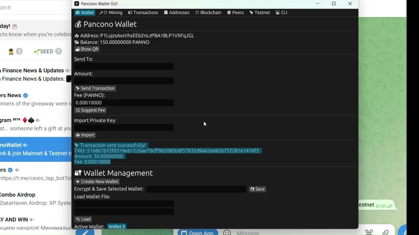Viewport: 419px width, 235px height.
Task: Save the encrypted wallet
Action: pyautogui.click(x=257, y=189)
